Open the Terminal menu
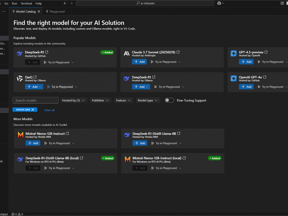Image resolution: width=288 pixels, height=216 pixels. pyautogui.click(x=26, y=3)
